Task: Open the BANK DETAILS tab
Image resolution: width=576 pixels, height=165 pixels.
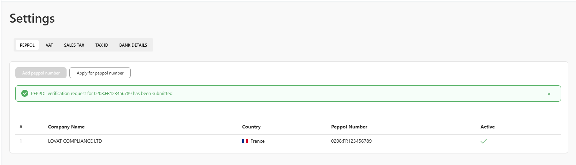Action: tap(133, 45)
